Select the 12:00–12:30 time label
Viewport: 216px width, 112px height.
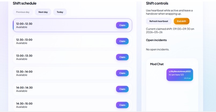(x=24, y=24)
